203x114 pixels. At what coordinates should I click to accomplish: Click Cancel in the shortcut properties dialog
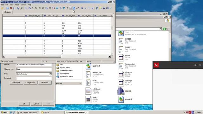[36, 104]
